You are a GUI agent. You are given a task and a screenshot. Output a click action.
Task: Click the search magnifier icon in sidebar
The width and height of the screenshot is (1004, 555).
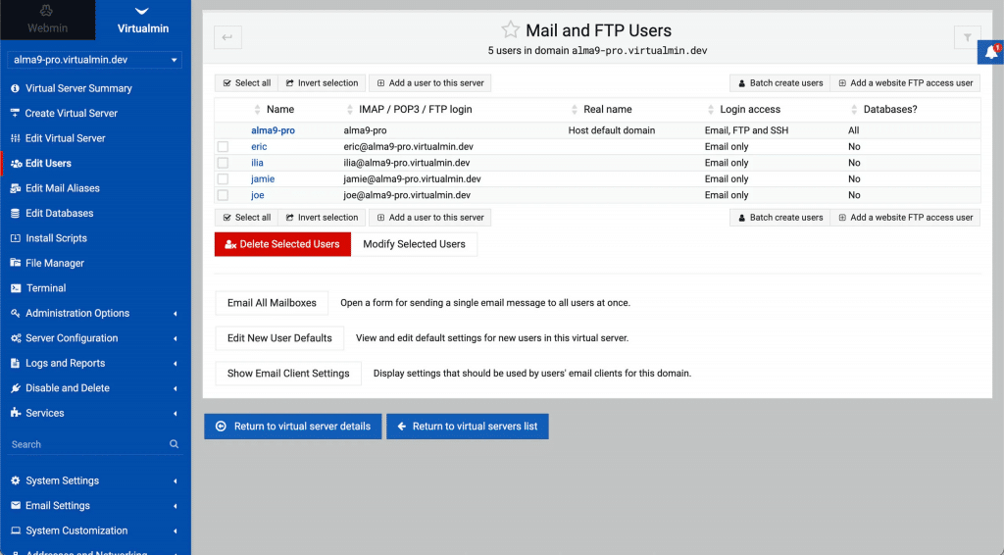pyautogui.click(x=175, y=444)
